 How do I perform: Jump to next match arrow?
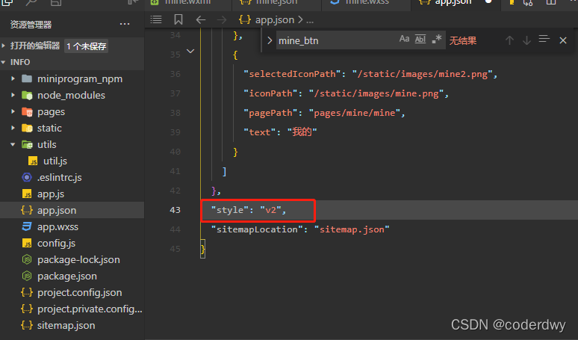526,40
